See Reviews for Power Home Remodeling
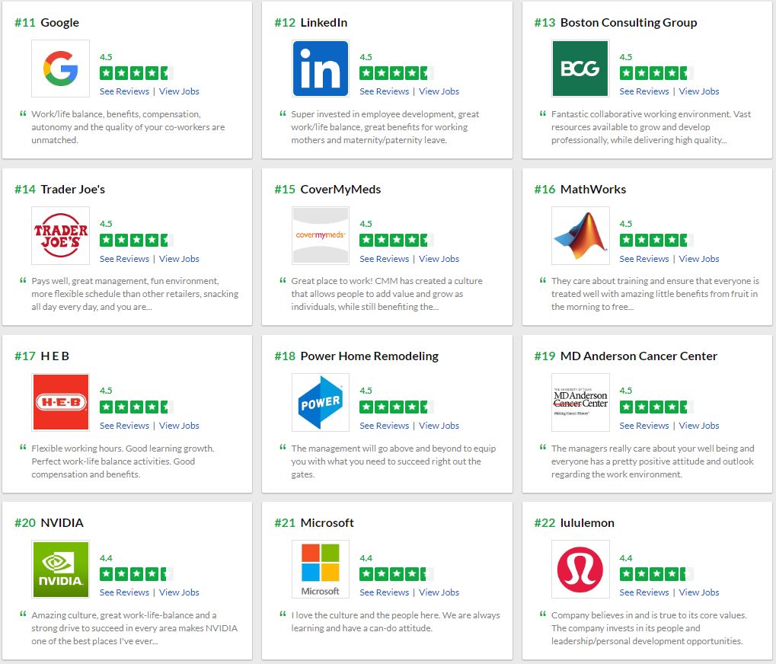776x664 pixels. point(384,425)
